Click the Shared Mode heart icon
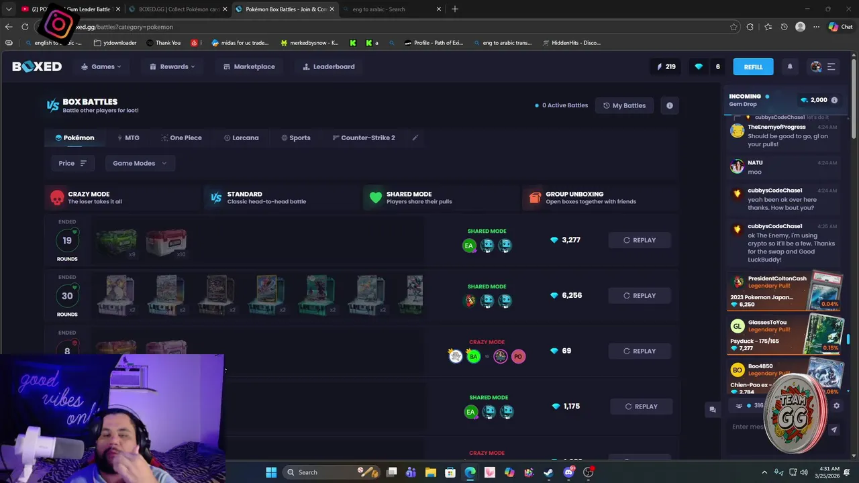The width and height of the screenshot is (859, 483). click(375, 198)
